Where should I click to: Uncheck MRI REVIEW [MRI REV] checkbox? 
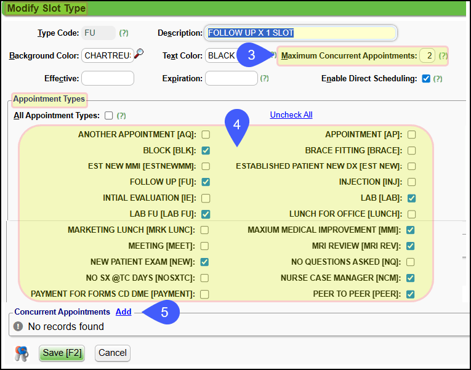(x=410, y=246)
